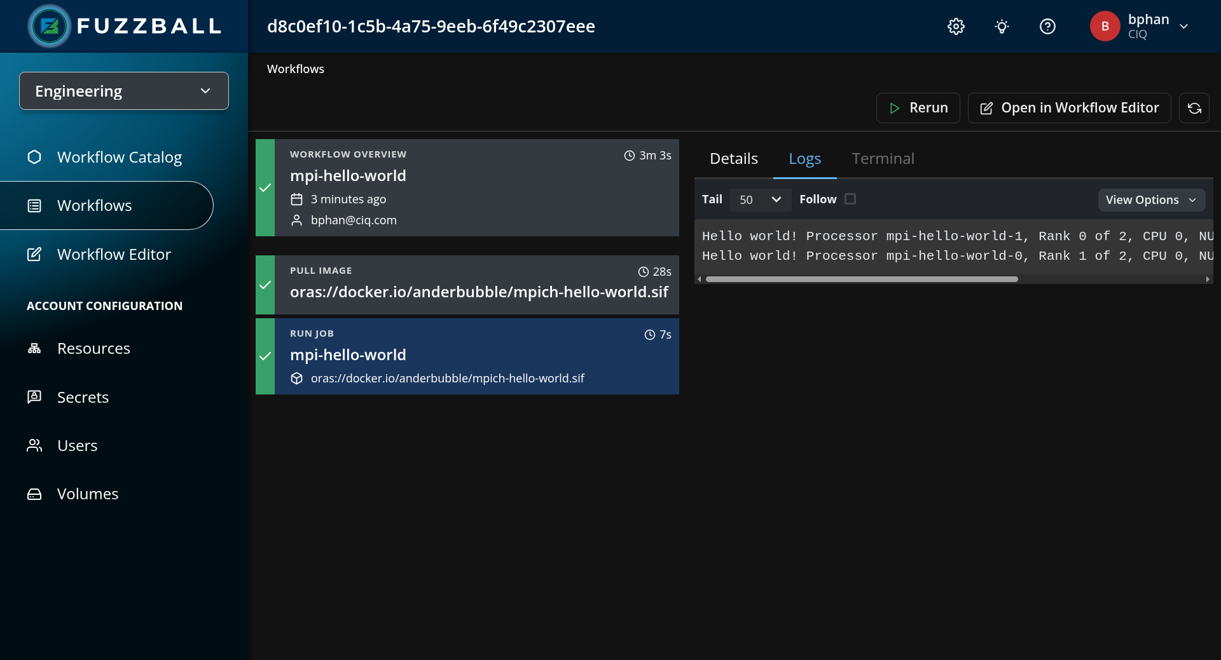Click the Rerun button
The width and height of the screenshot is (1221, 660).
point(918,108)
